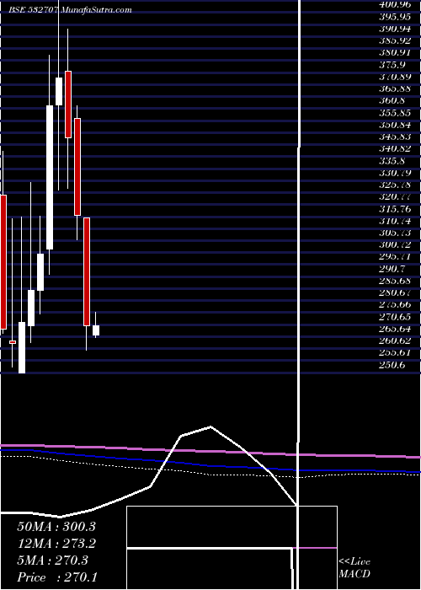Viewport: 421px width, 590px height.
Task: Click the 280.67 price axis label
Action: tap(396, 292)
